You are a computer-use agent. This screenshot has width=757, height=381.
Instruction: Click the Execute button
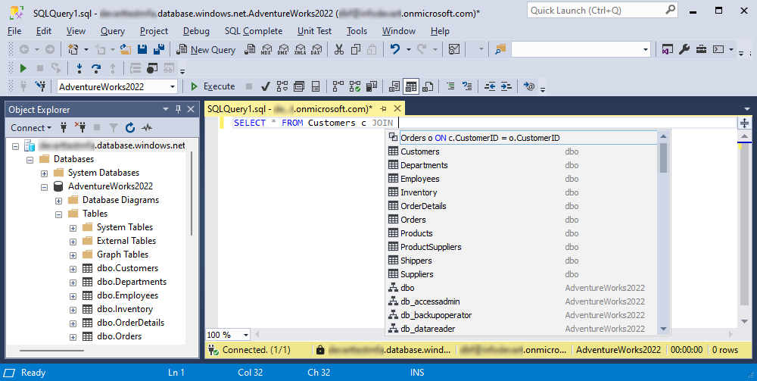tap(213, 86)
